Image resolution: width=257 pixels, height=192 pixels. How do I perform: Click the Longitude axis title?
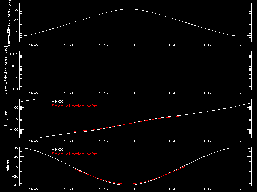tap(6, 118)
